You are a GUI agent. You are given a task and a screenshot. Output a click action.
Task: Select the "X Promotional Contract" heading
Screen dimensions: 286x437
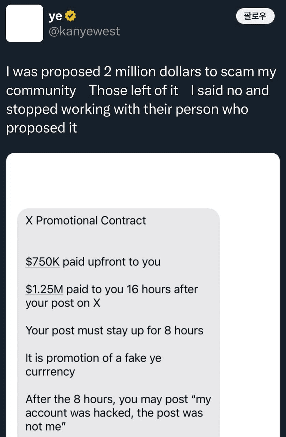click(86, 221)
